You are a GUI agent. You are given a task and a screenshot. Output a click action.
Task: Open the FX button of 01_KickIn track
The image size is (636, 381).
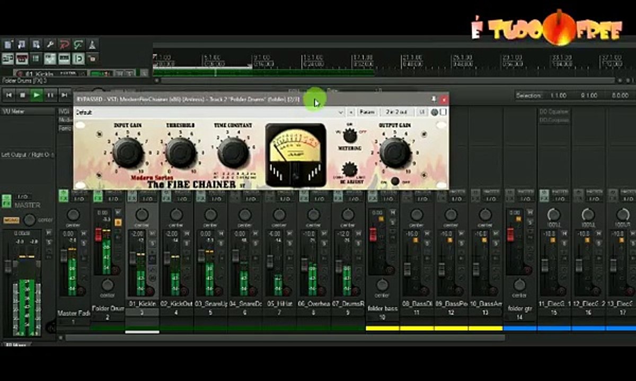pos(133,196)
